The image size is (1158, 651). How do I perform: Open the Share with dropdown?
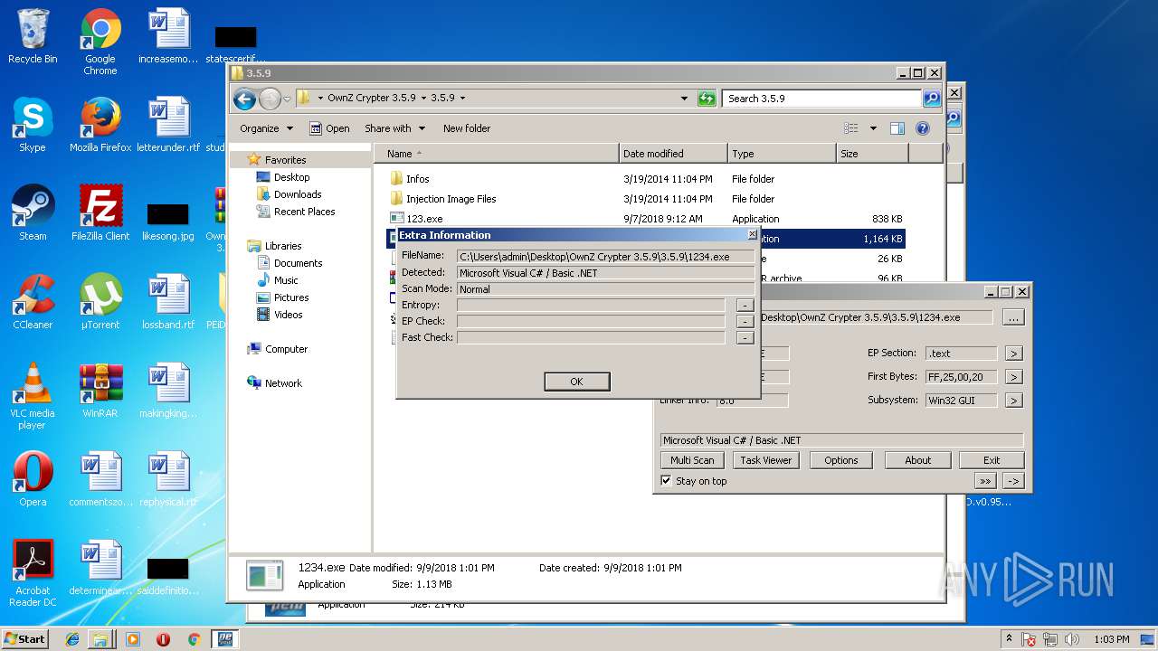(x=394, y=128)
